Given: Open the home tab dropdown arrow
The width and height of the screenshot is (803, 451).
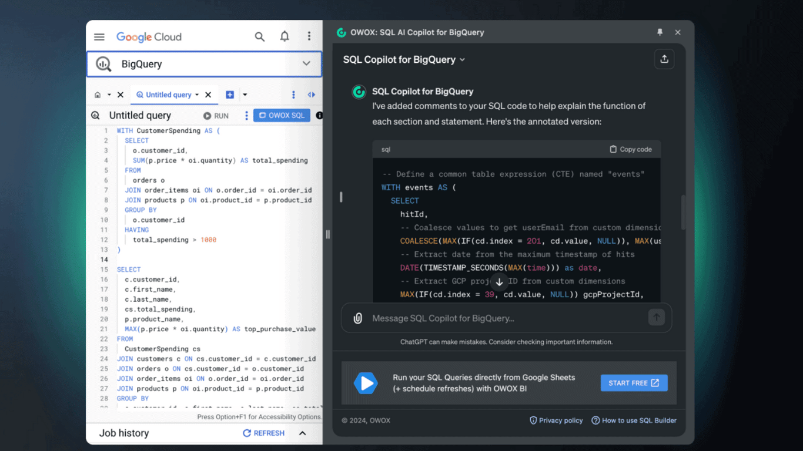Looking at the screenshot, I should tap(109, 95).
